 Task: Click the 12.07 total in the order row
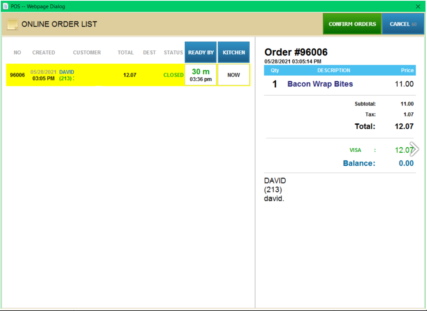(x=130, y=75)
